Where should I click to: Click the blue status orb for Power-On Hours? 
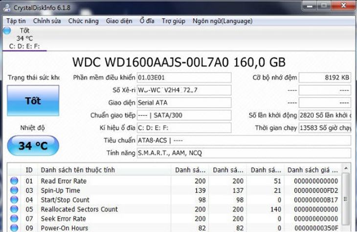coord(14,228)
